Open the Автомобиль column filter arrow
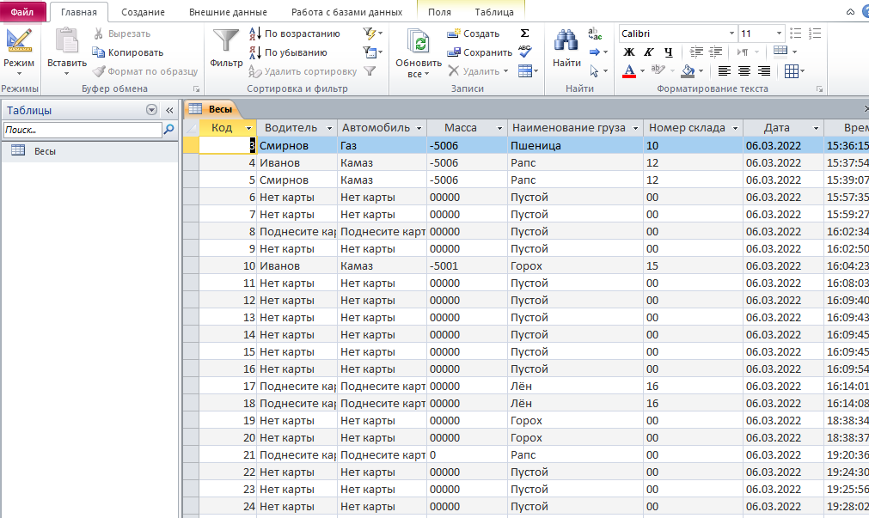The height and width of the screenshot is (518, 869). click(419, 129)
